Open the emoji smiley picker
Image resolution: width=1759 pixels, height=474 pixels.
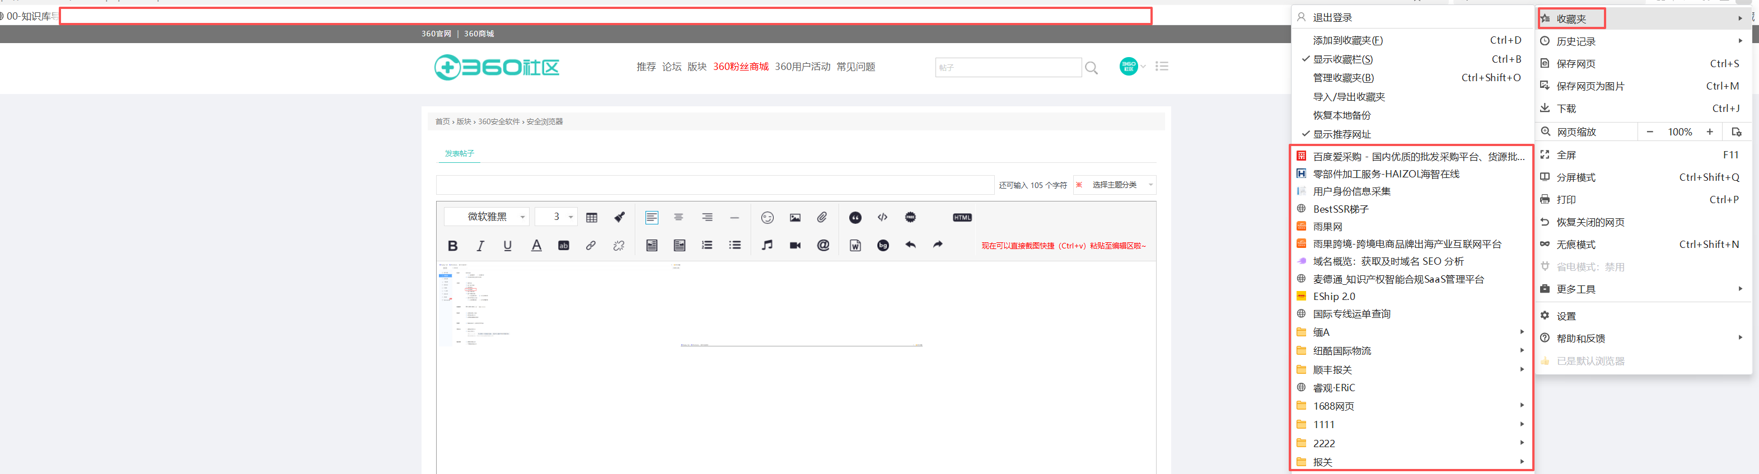(768, 217)
